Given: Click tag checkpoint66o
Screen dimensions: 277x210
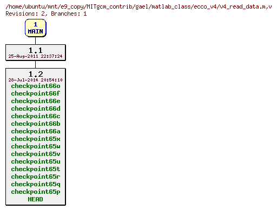Looking at the screenshot, I should [36, 86].
